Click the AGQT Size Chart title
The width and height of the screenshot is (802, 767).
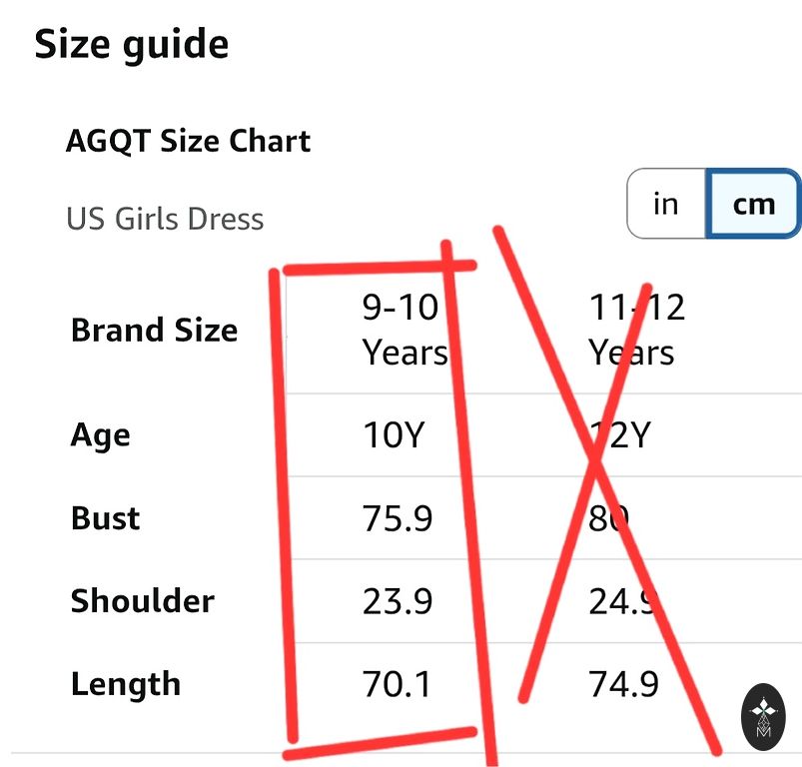pyautogui.click(x=188, y=141)
